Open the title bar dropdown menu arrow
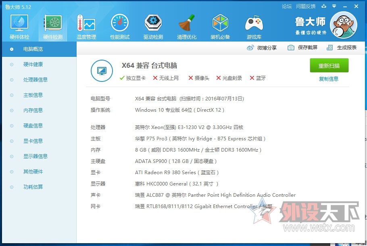367x246 pixels. (x=334, y=6)
